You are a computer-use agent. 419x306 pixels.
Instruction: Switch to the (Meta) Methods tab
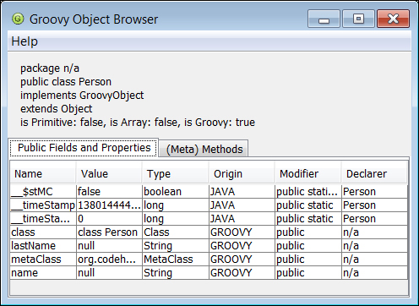coord(204,149)
